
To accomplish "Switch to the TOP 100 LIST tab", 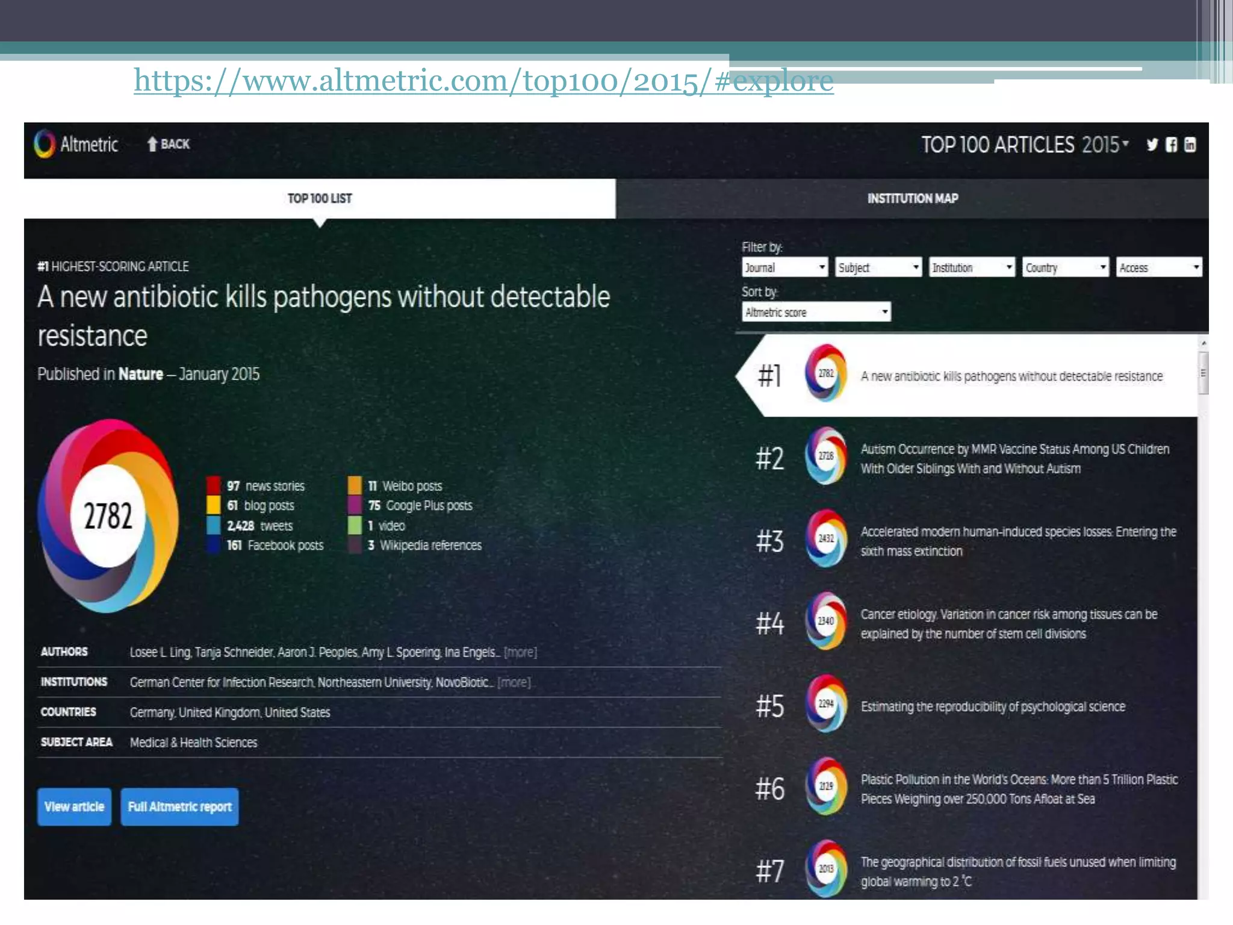I will (320, 198).
